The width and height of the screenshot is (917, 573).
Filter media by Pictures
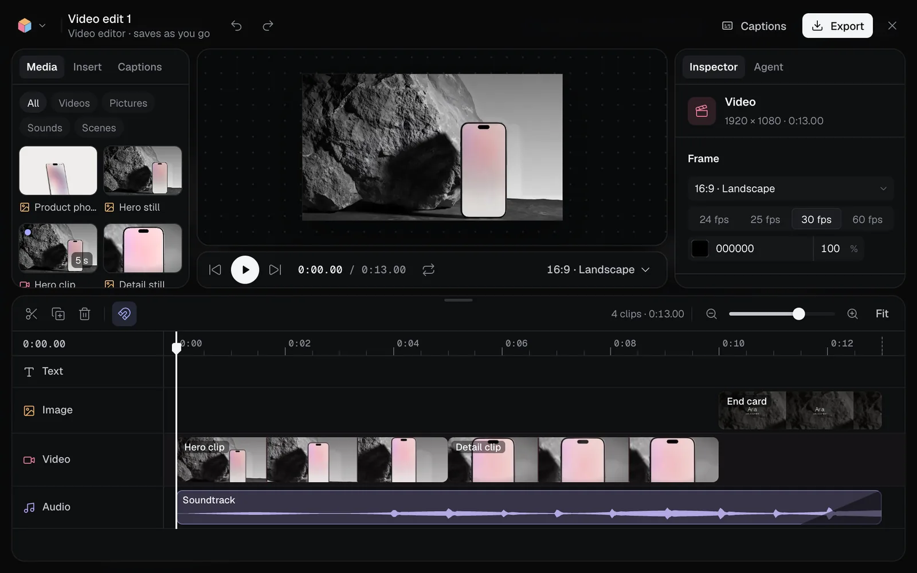pyautogui.click(x=128, y=103)
